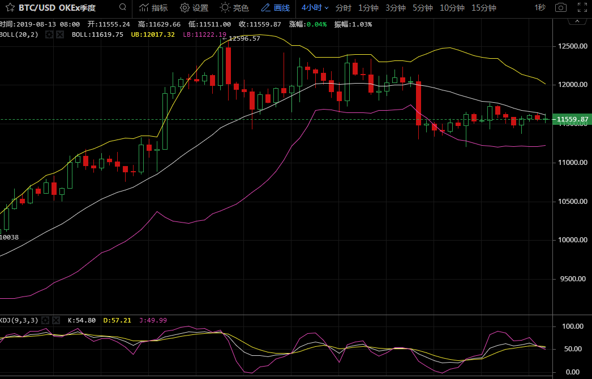This screenshot has width=592, height=379.
Task: Enter fullscreen chart mode
Action: coord(582,7)
